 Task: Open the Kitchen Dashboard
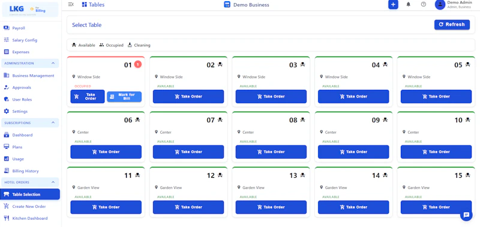[x=30, y=218]
